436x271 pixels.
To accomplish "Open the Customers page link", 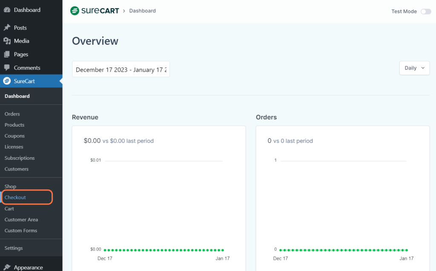I will [17, 169].
